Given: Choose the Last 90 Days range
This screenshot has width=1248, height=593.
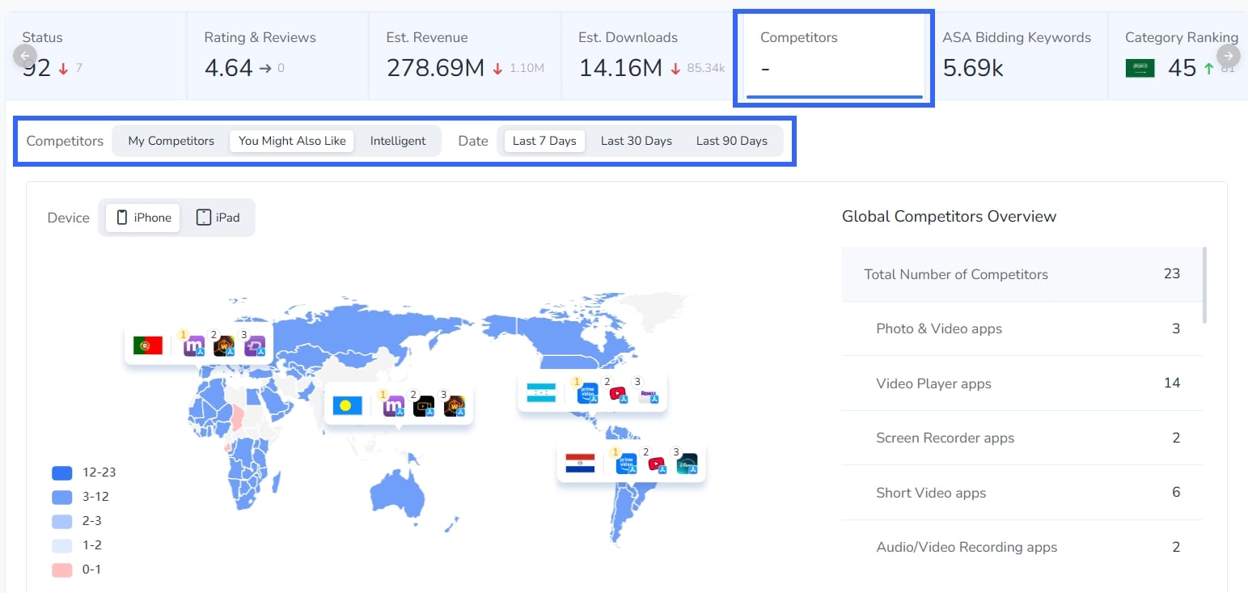Looking at the screenshot, I should pyautogui.click(x=731, y=141).
